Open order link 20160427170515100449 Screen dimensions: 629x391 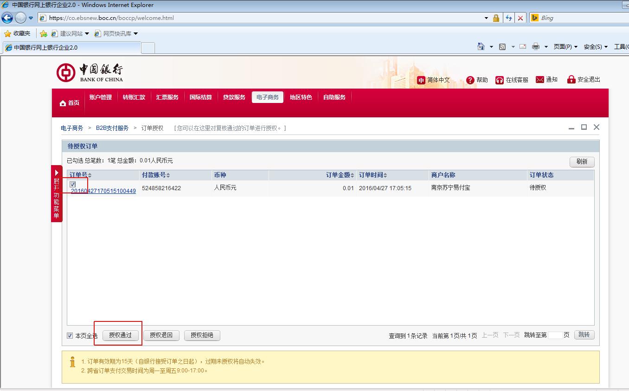click(103, 191)
